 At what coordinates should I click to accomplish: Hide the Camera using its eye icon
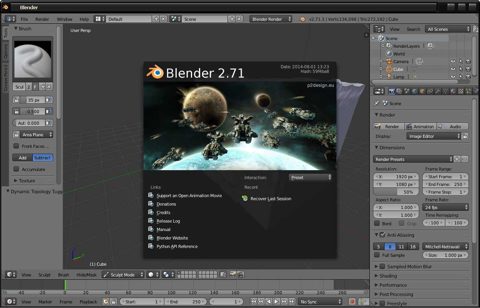tap(453, 62)
